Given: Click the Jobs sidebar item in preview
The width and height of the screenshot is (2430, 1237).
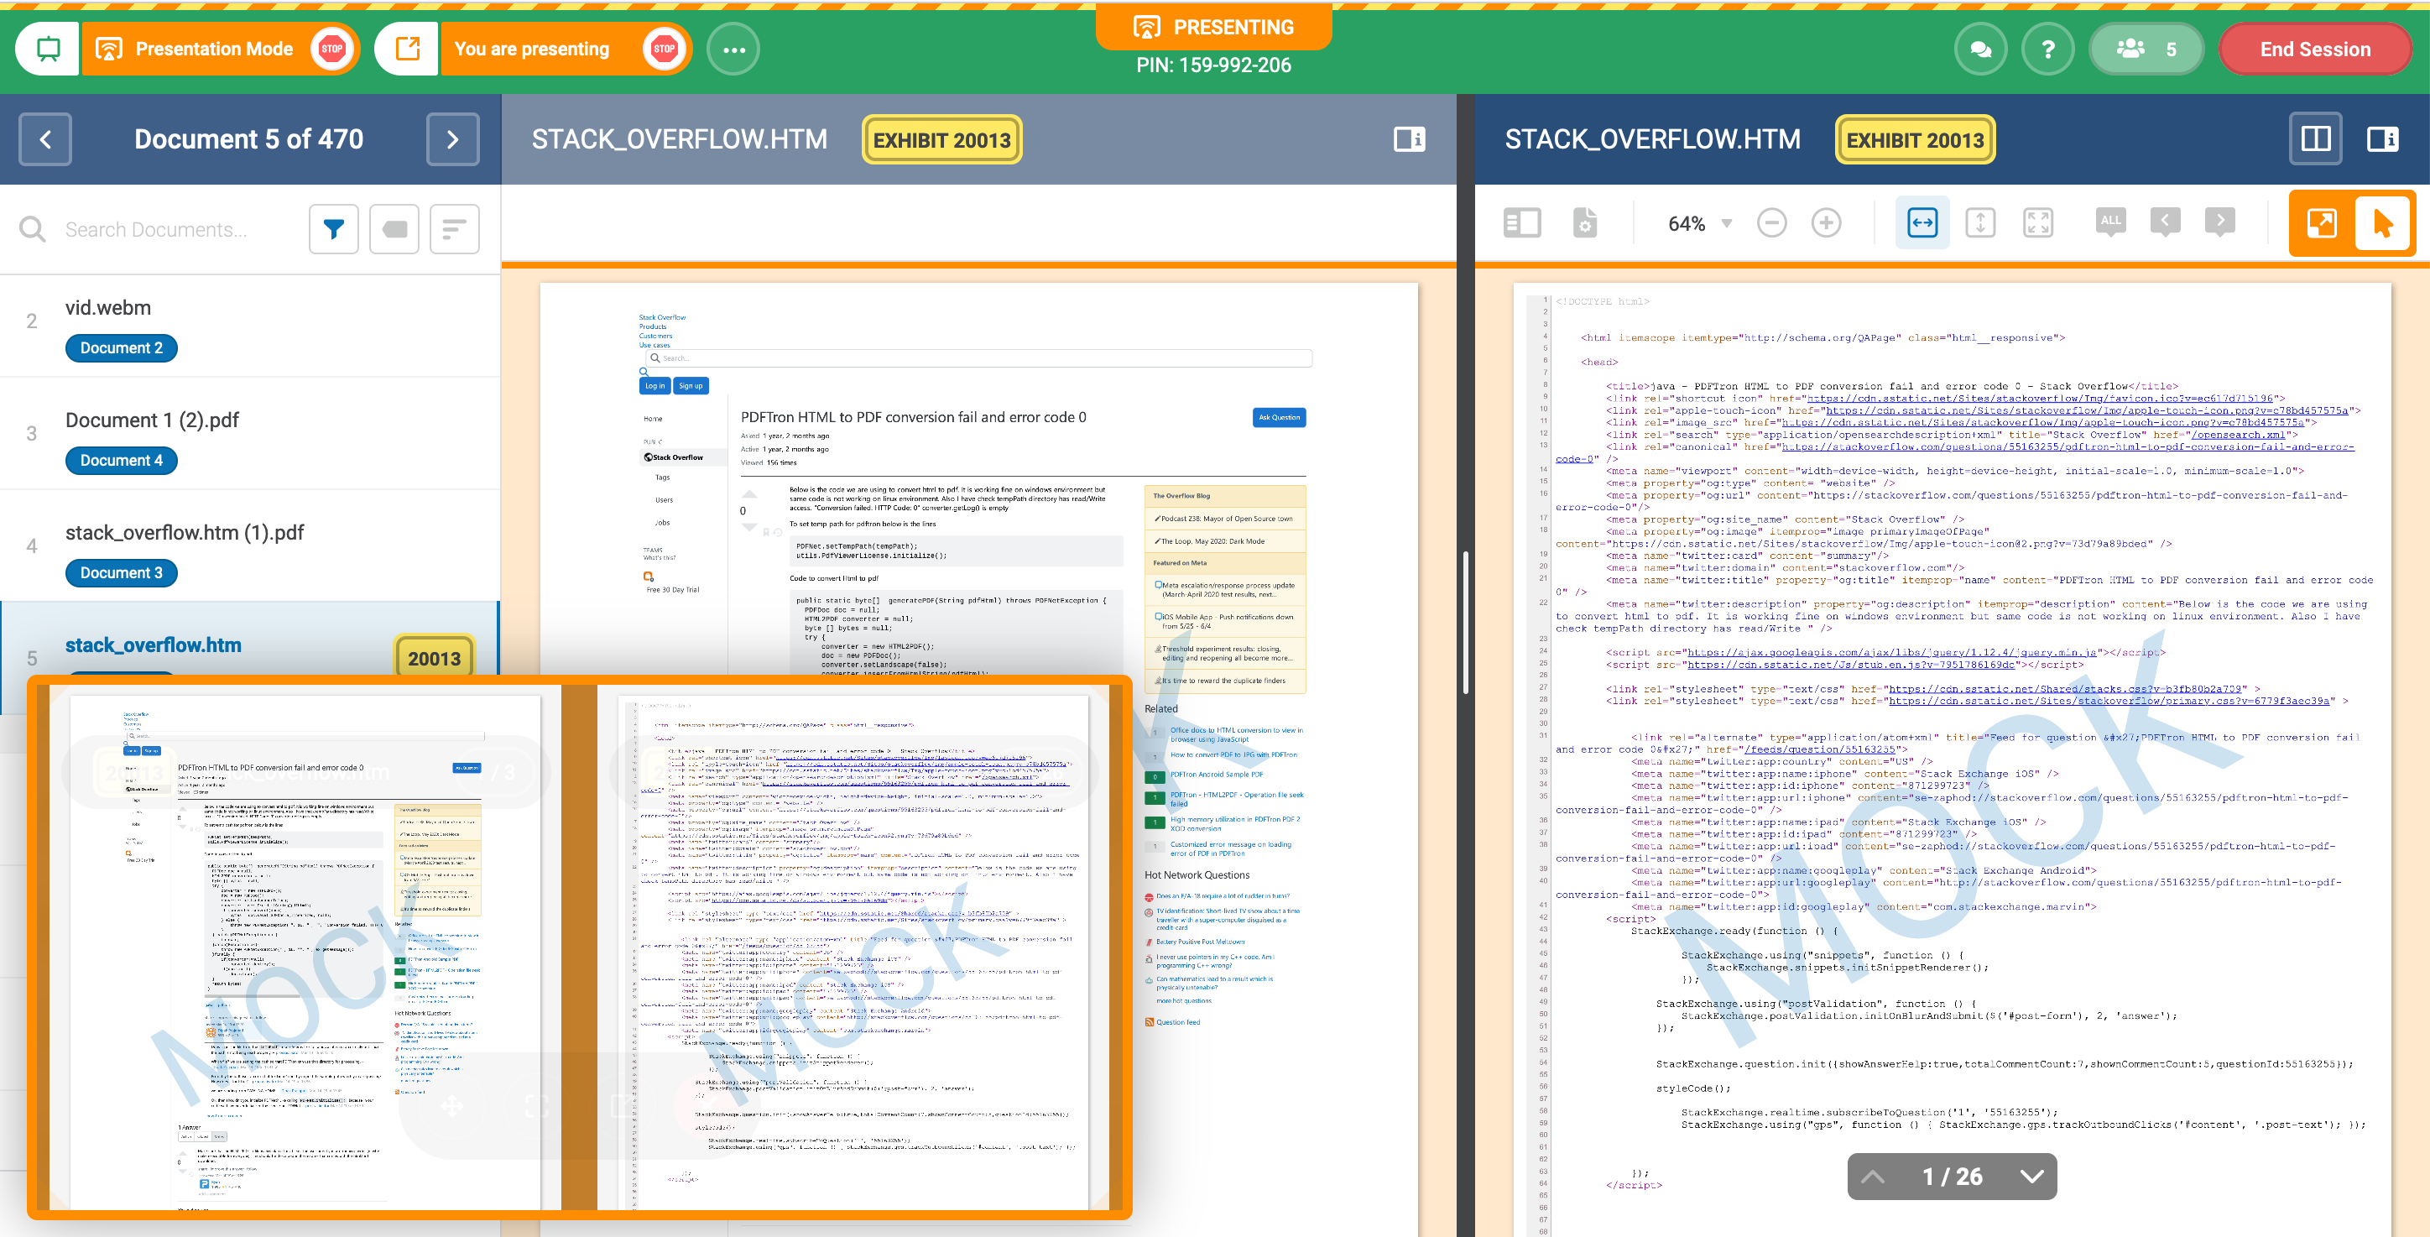Looking at the screenshot, I should [662, 523].
